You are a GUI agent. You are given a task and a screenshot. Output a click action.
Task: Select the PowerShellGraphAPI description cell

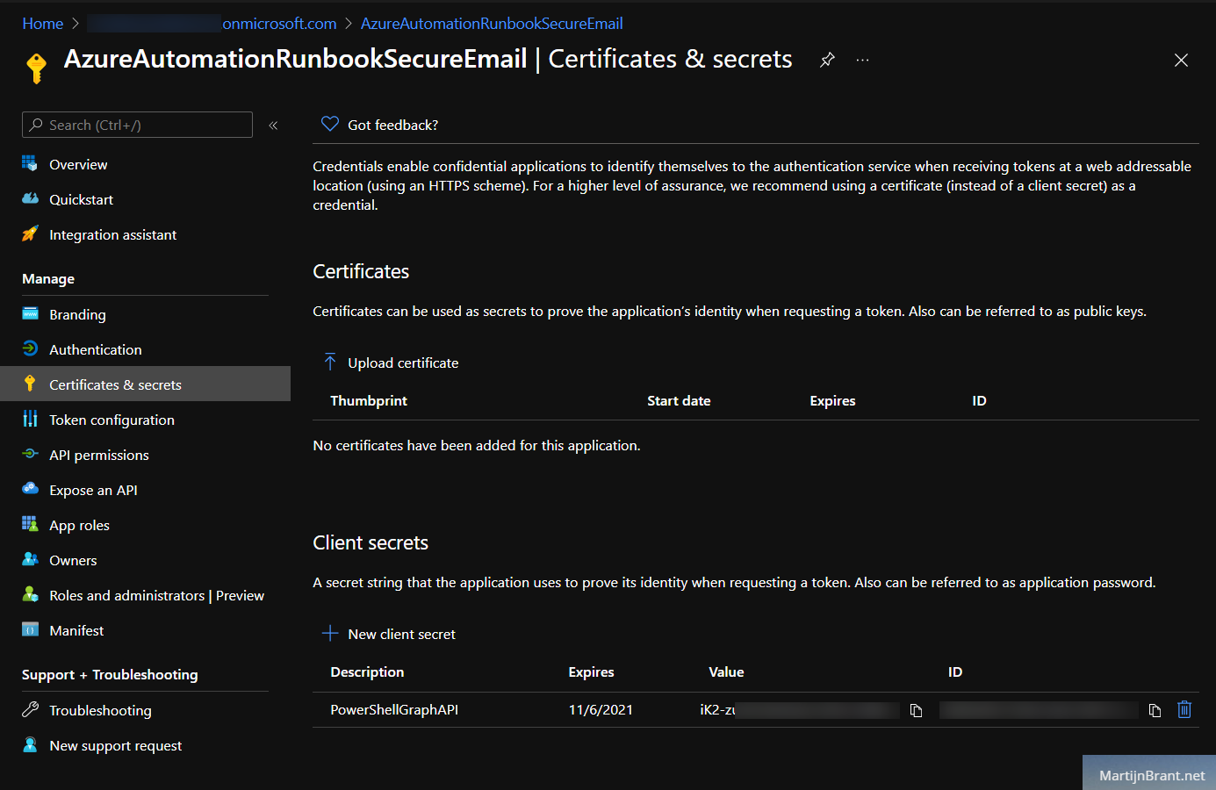394,709
